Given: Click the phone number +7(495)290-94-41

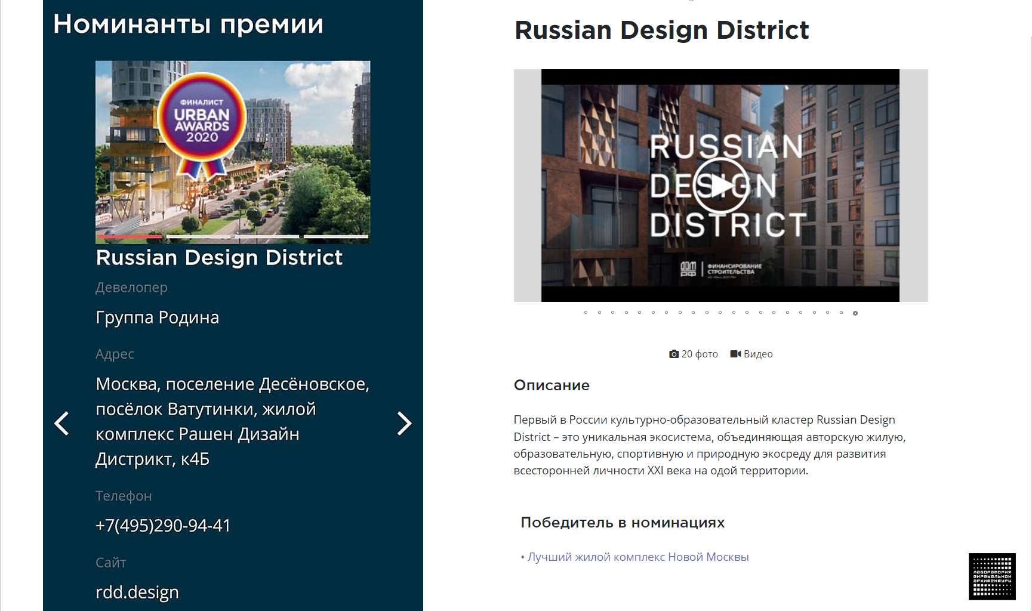Looking at the screenshot, I should (x=163, y=525).
